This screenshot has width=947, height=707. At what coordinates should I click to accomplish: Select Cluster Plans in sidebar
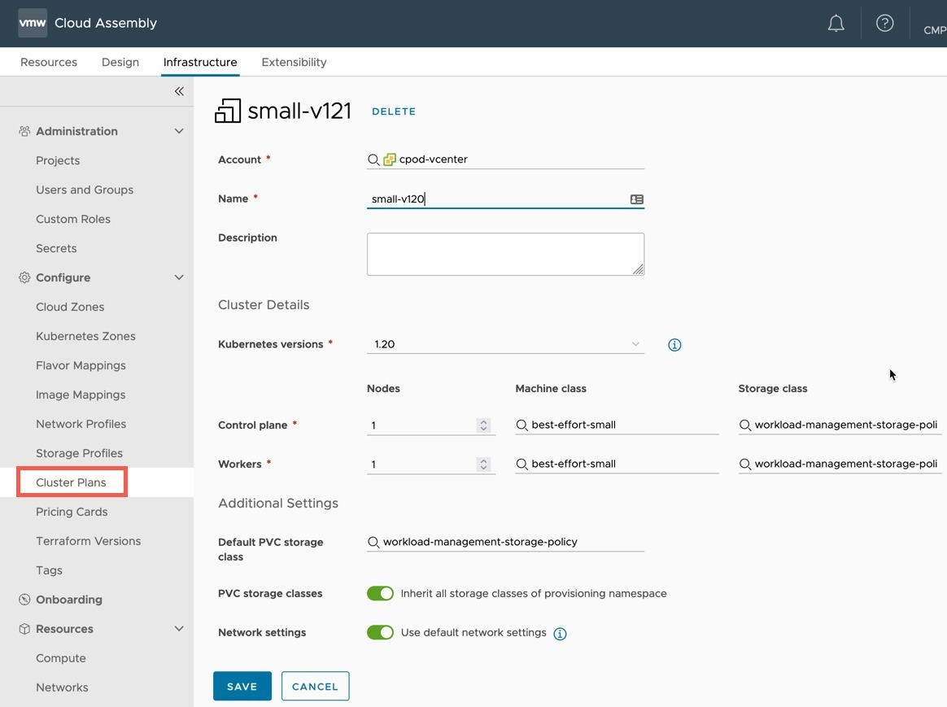(72, 482)
